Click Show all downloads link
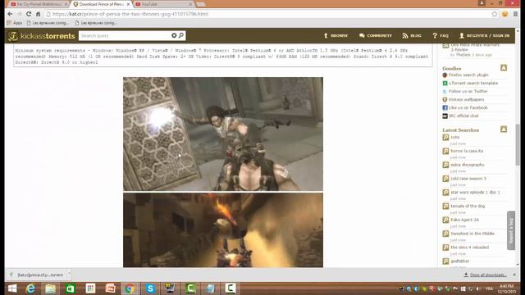This screenshot has height=295, width=525. (485, 275)
